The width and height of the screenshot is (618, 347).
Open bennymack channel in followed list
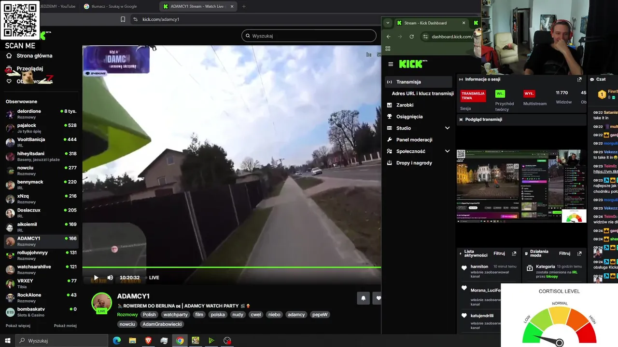(41, 185)
